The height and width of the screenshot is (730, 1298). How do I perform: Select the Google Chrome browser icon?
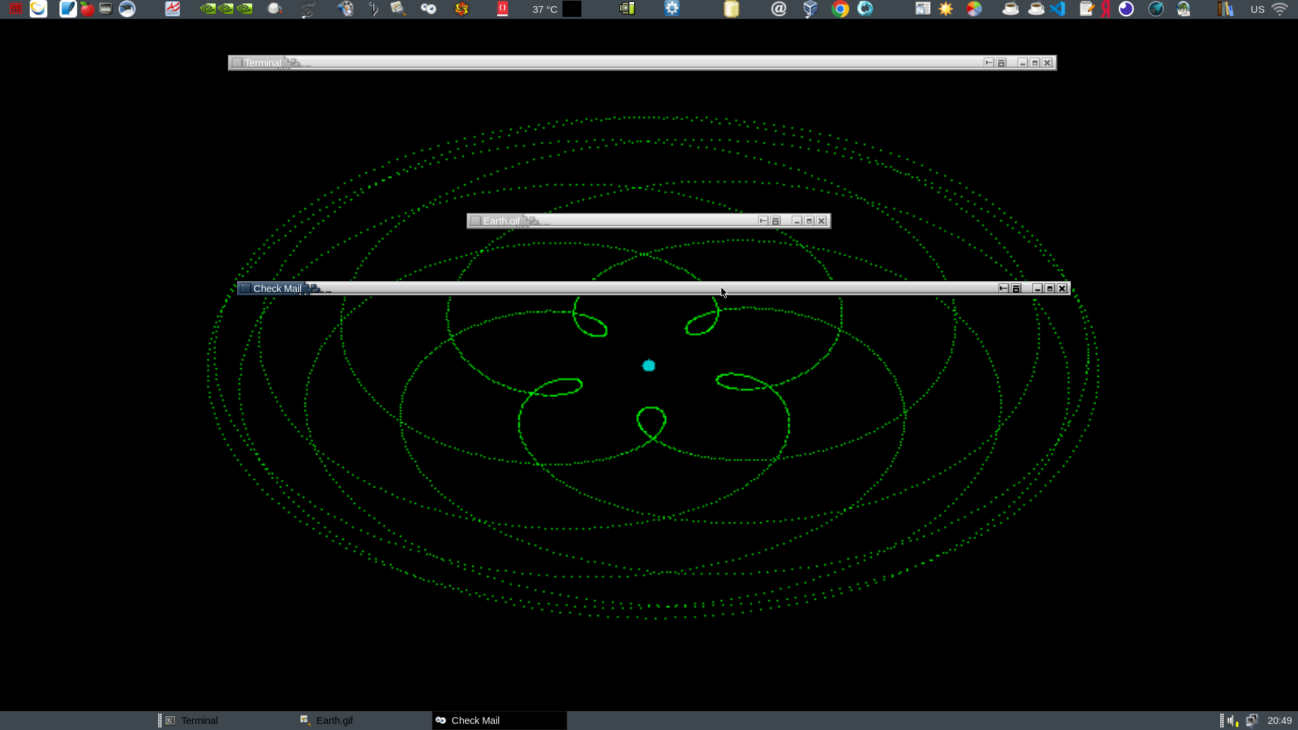(838, 9)
